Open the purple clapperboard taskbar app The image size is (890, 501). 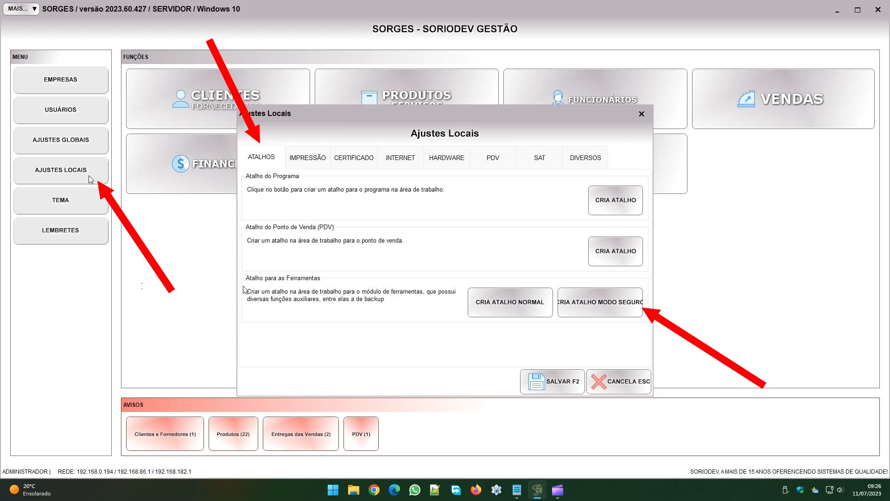[x=558, y=490]
